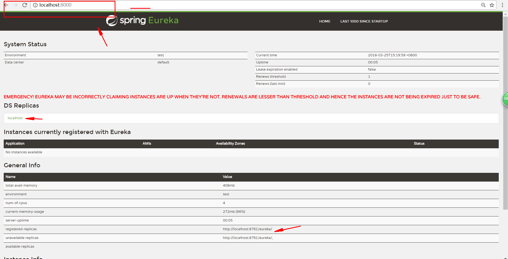Screen dimensions: 508x259
Task: Select the unavailable-replicas URL value
Action: (x=248, y=238)
